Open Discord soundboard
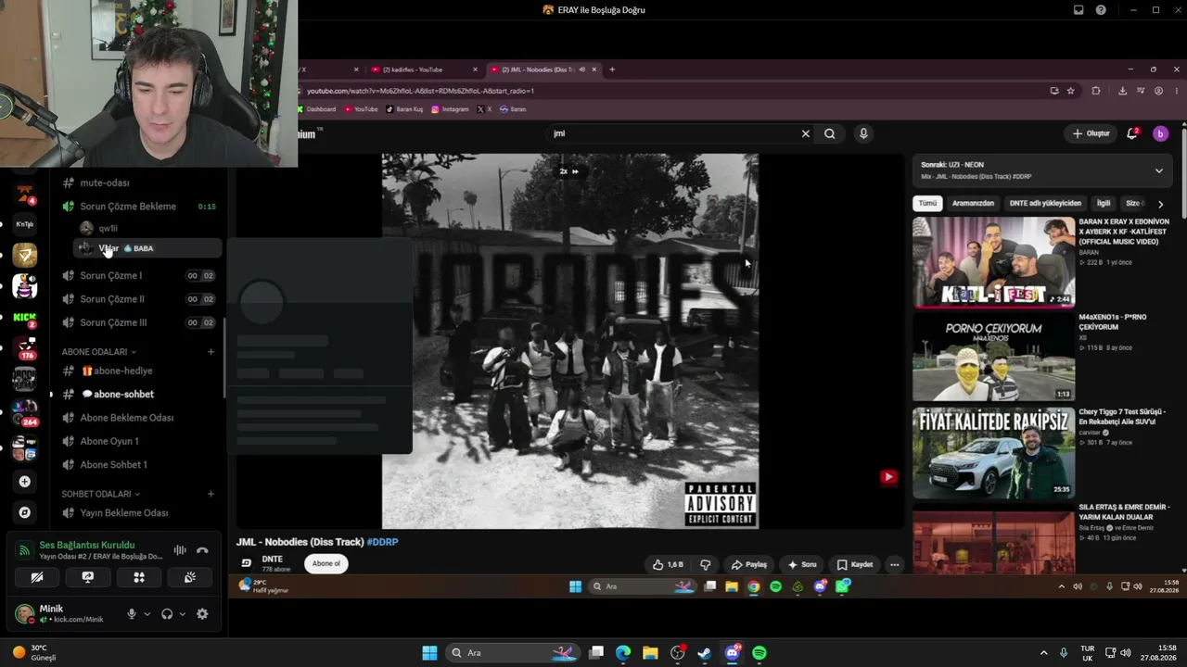This screenshot has height=667, width=1187. pos(190,577)
